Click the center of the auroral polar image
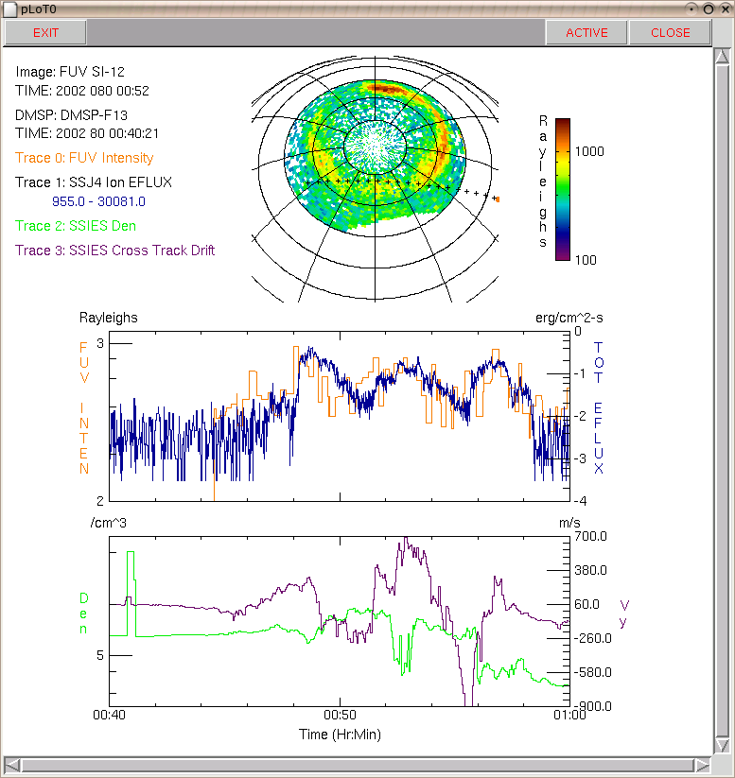This screenshot has width=735, height=778. click(x=375, y=146)
